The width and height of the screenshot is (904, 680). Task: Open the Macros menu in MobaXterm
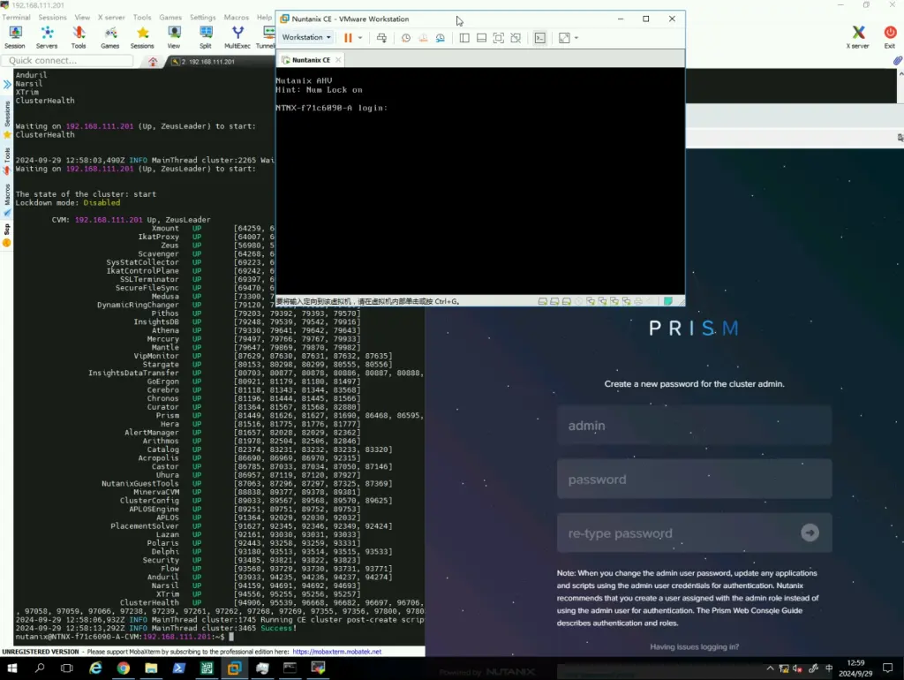click(x=236, y=17)
